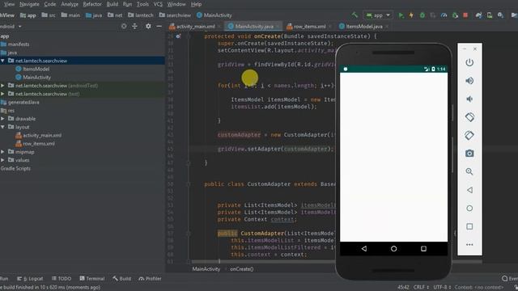Select activity_main.xml in layout folder
518x291 pixels.
click(38, 135)
